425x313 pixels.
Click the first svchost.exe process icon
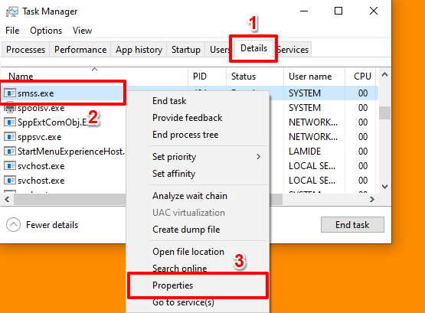click(x=10, y=166)
